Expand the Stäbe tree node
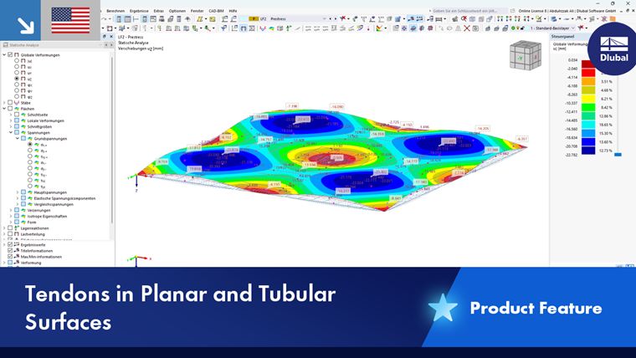 pos(4,103)
